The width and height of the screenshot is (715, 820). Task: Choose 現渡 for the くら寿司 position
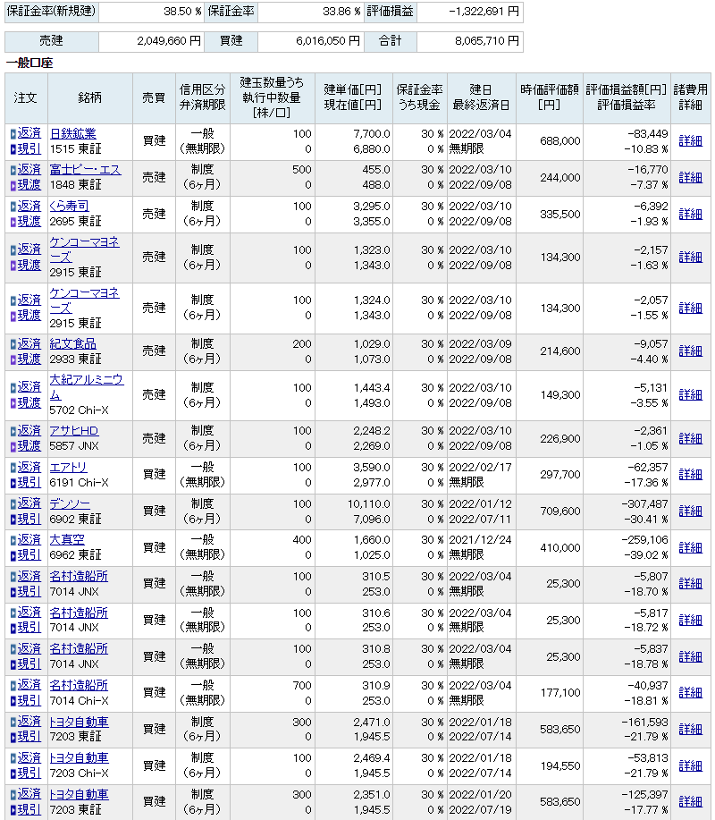click(29, 222)
